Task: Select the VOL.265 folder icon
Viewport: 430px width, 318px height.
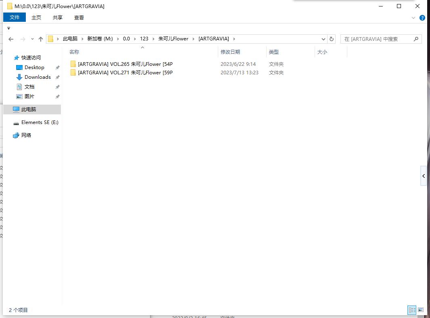Action: [x=73, y=64]
